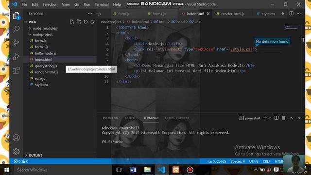Image resolution: width=311 pixels, height=175 pixels.
Task: Select index.html in the Explorer
Action: coord(43,59)
